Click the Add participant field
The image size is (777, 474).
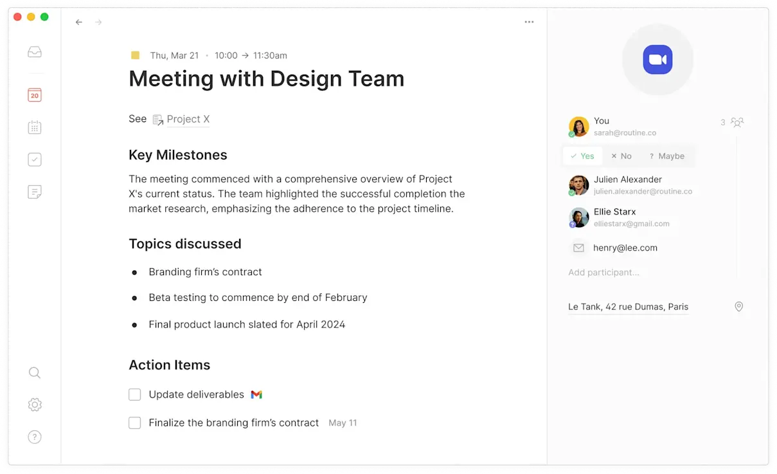tap(603, 273)
